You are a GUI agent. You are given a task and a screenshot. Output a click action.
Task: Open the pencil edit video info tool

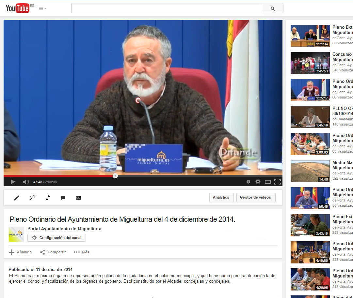pyautogui.click(x=17, y=198)
